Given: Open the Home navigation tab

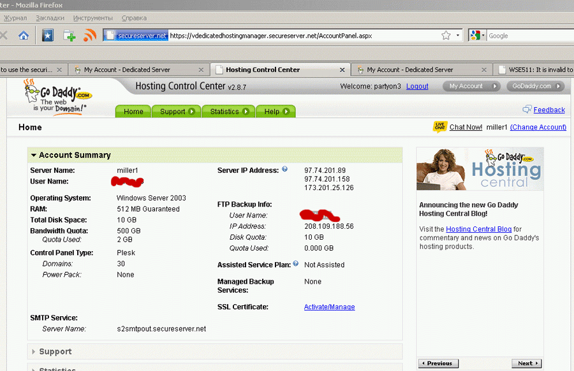Looking at the screenshot, I should [x=133, y=111].
